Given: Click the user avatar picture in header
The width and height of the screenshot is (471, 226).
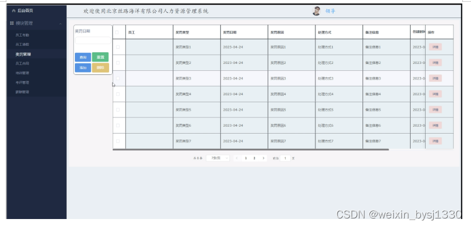Looking at the screenshot, I should [317, 11].
